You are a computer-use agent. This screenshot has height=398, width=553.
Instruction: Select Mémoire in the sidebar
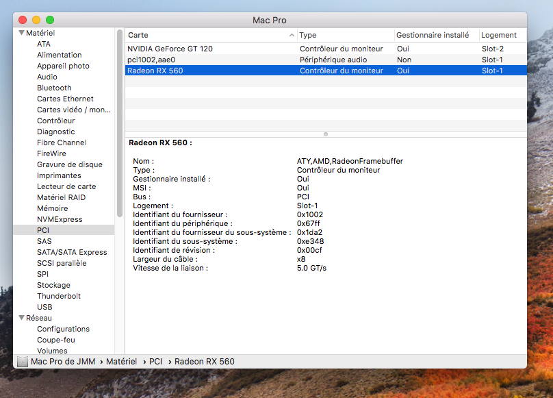[52, 208]
